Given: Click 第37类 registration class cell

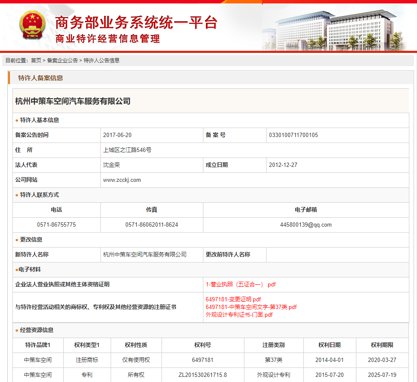Looking at the screenshot, I should tap(273, 360).
